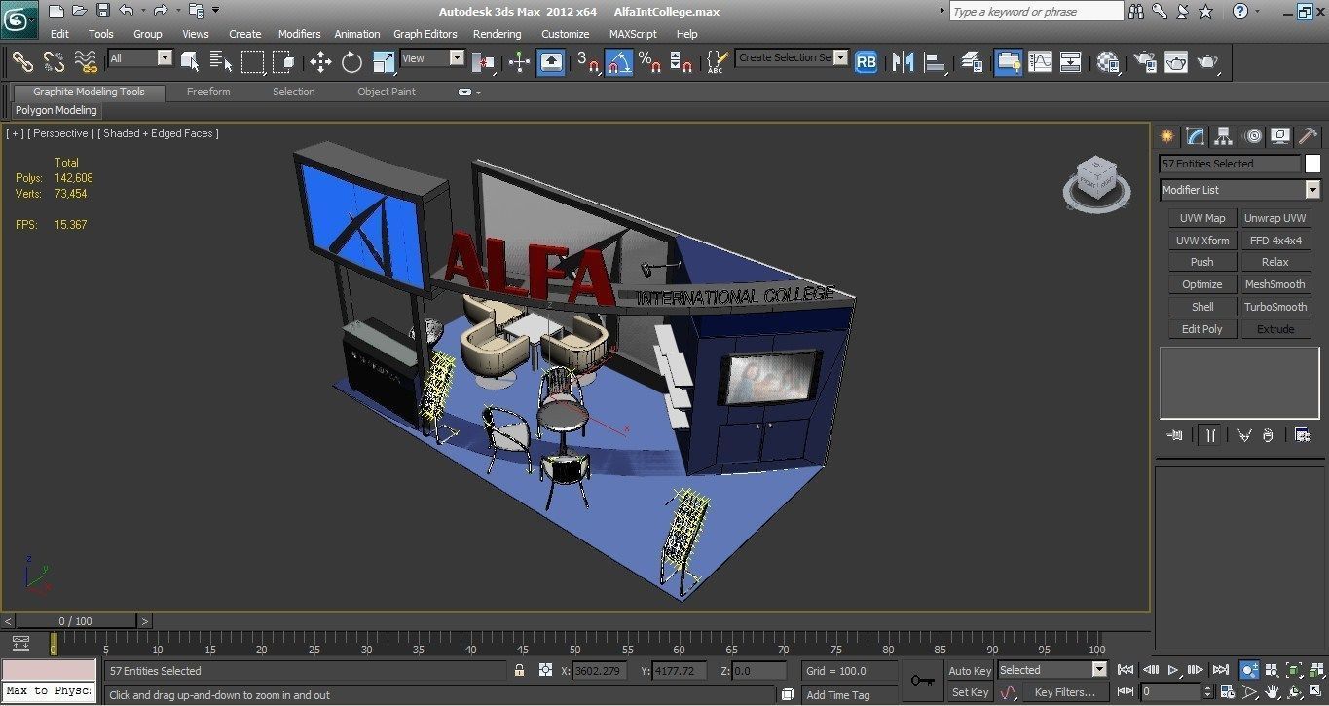Toggle Keyboard Shortcut Override
1329x706 pixels.
(551, 62)
